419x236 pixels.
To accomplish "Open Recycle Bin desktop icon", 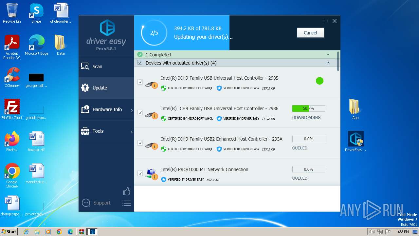I will (x=12, y=13).
